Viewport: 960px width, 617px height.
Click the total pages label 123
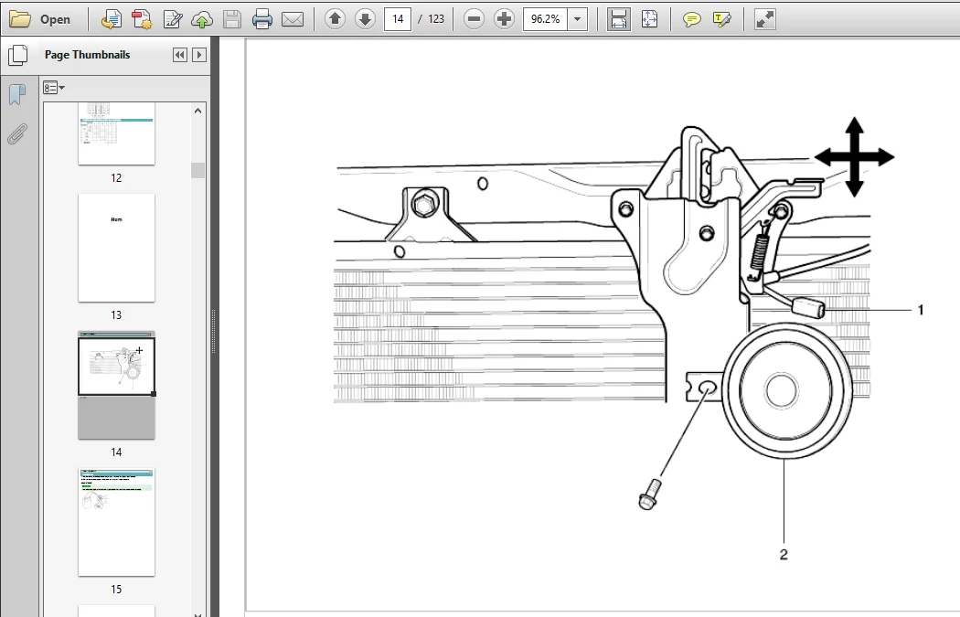pyautogui.click(x=436, y=19)
